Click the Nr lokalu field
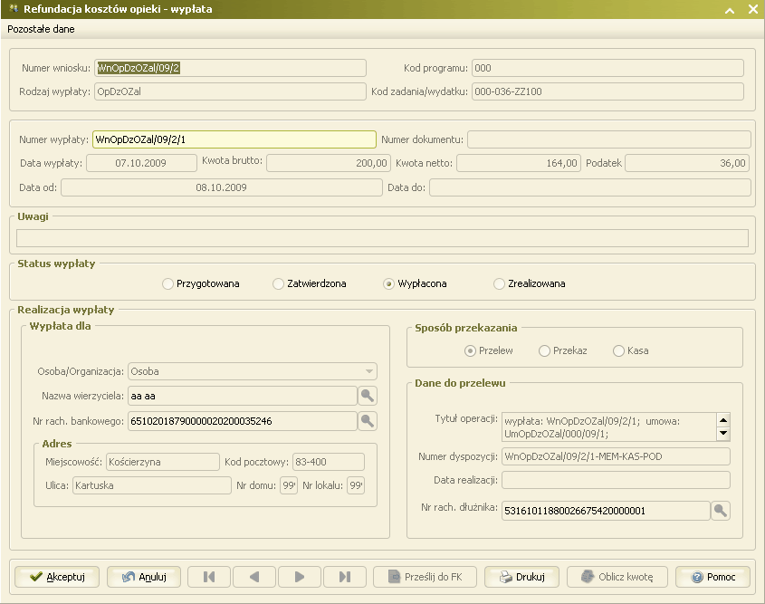The image size is (765, 604). point(356,485)
